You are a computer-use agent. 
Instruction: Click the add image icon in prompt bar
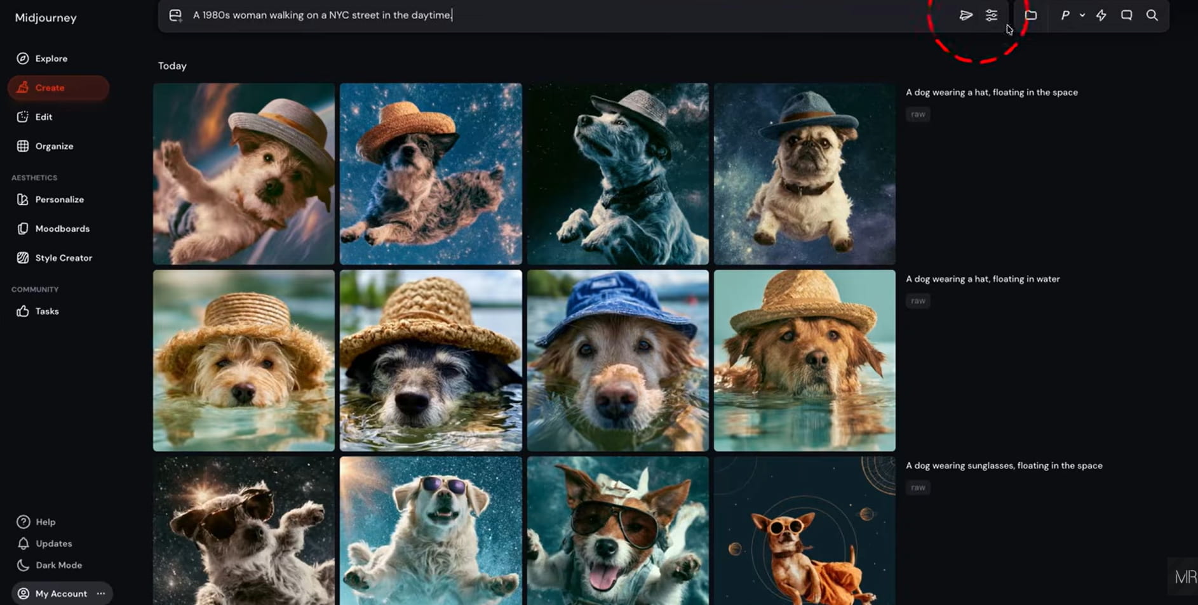click(175, 15)
